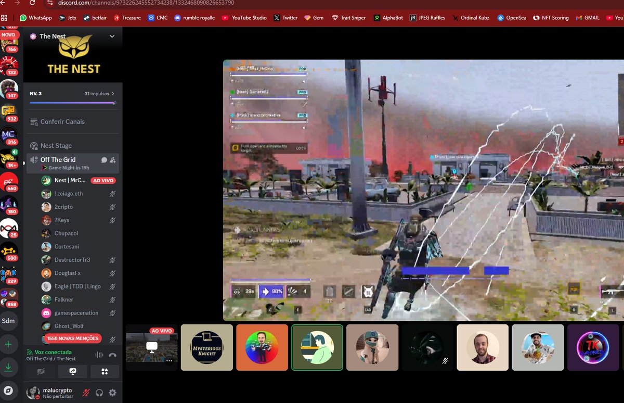The height and width of the screenshot is (403, 624).
Task: Open the server with the 580 badge
Action: [x=9, y=250]
